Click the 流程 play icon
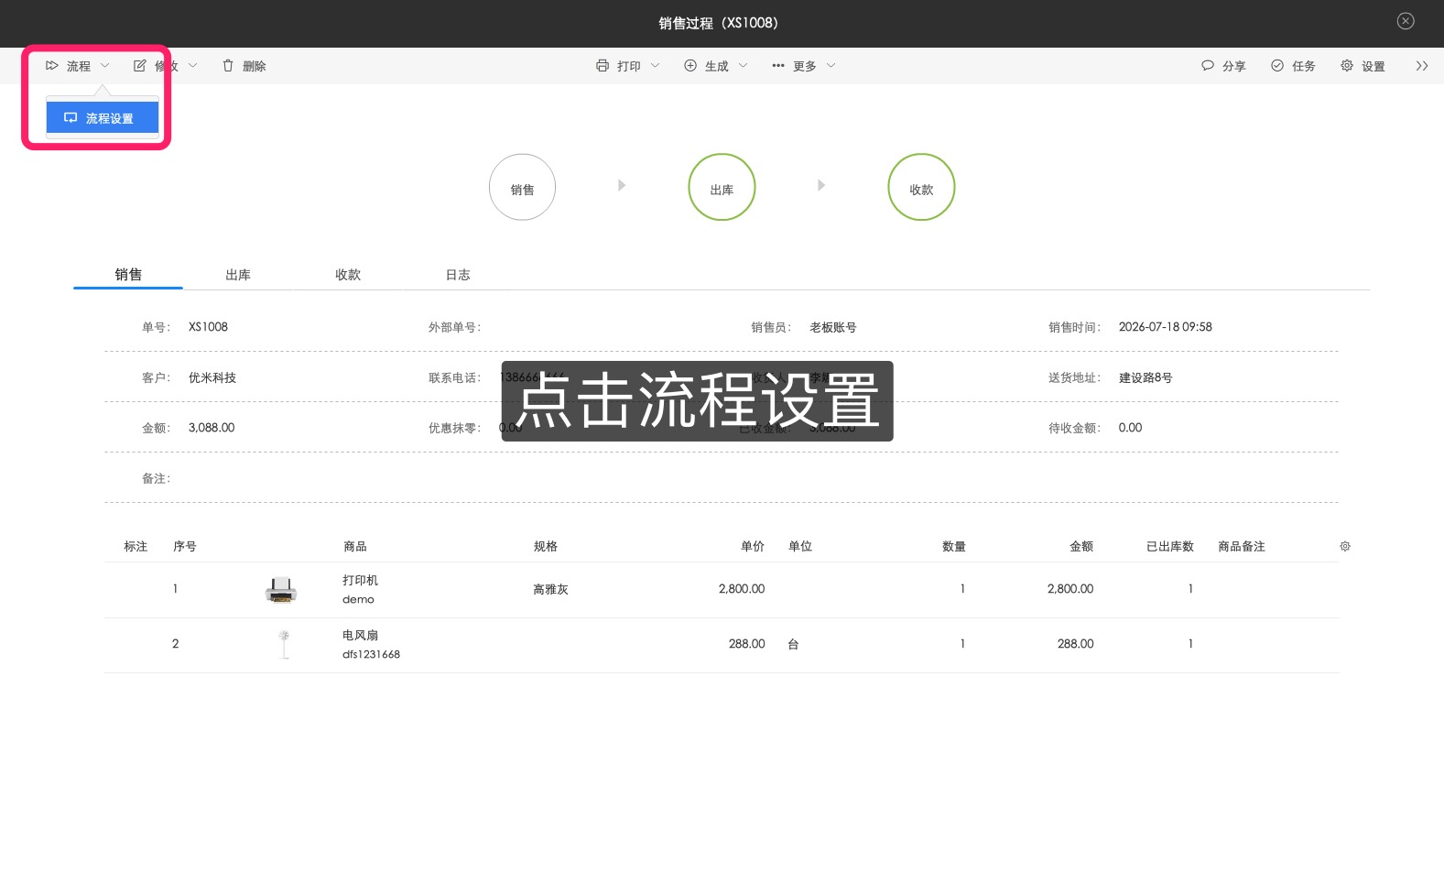The height and width of the screenshot is (873, 1444). (52, 66)
